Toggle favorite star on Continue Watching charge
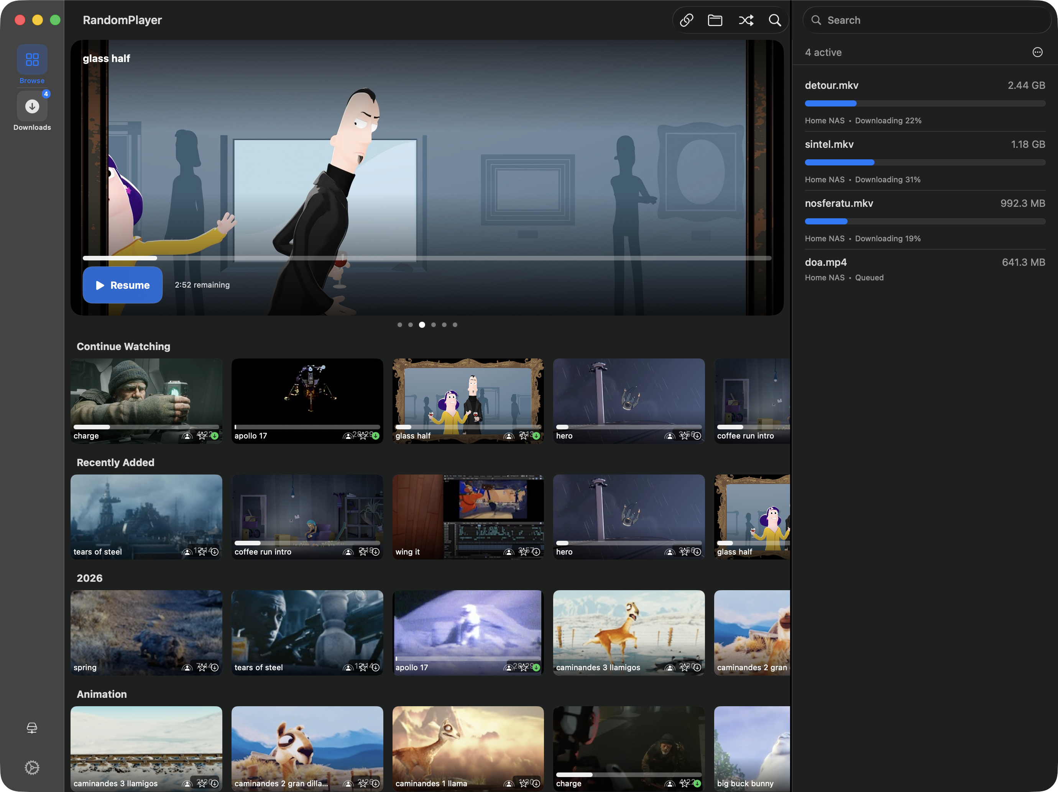 (x=202, y=436)
